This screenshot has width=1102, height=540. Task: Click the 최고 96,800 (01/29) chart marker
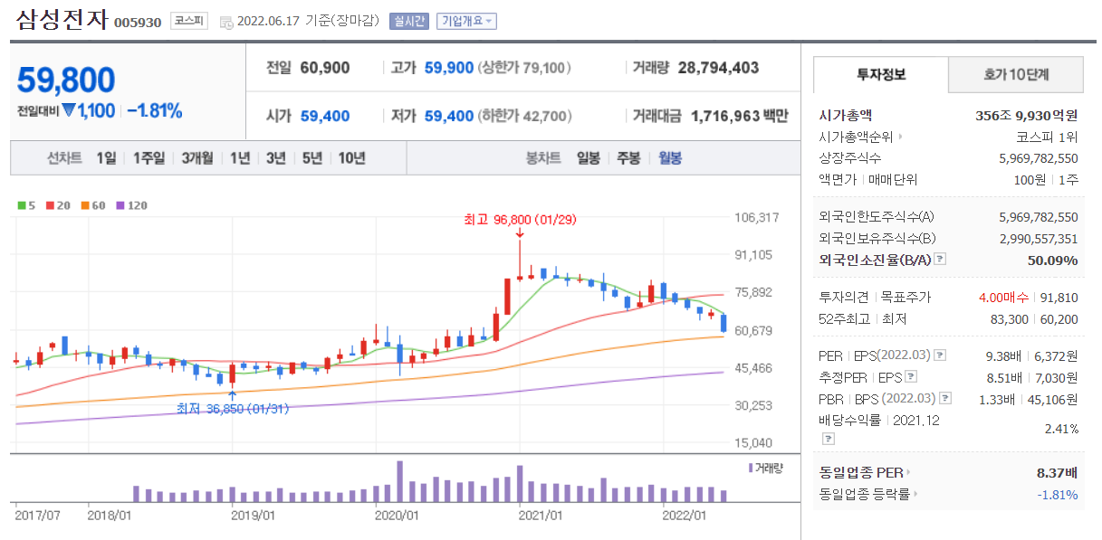[520, 219]
